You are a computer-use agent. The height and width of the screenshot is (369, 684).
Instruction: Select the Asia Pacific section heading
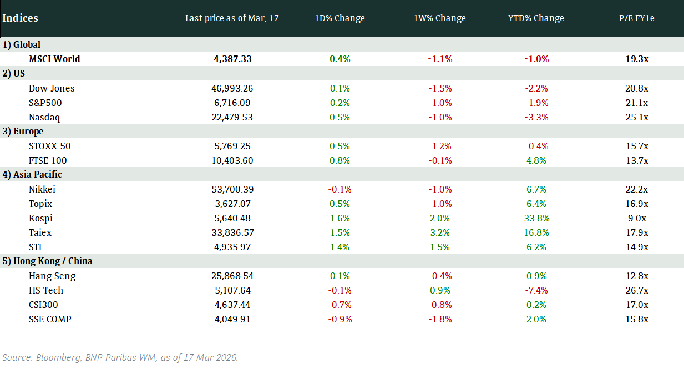pos(32,174)
